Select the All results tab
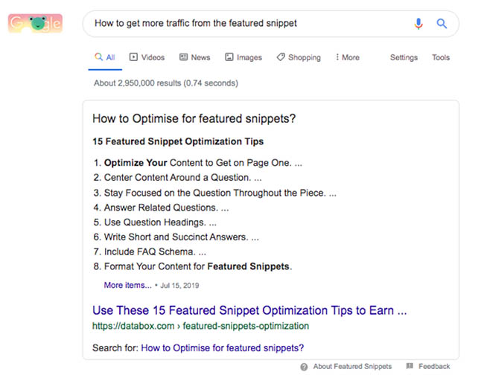The height and width of the screenshot is (375, 484). pyautogui.click(x=105, y=57)
